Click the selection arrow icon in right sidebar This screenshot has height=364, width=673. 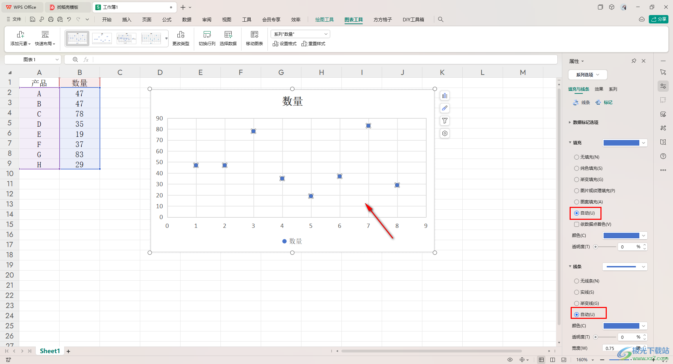click(663, 72)
